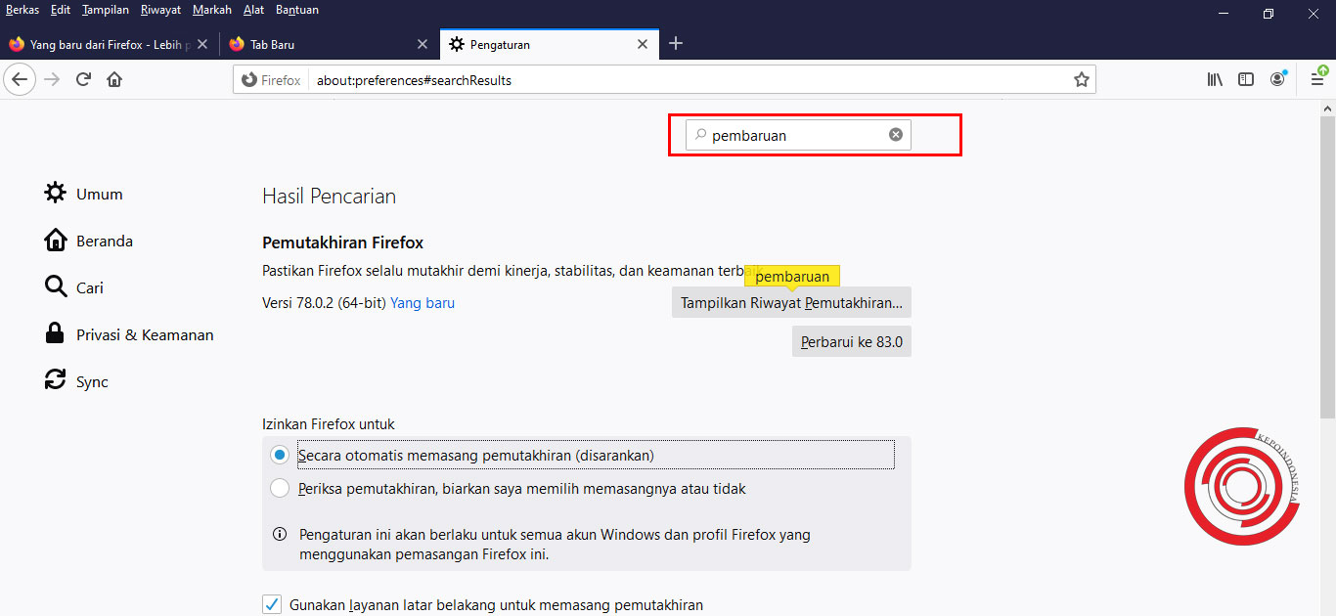Close the Pengaturan tab
The image size is (1336, 616).
pos(643,44)
